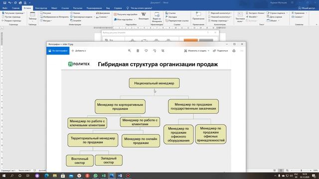Insert Рисунки (Pictures) from ribbon
This screenshot has width=319, height=179.
[x=45, y=13]
